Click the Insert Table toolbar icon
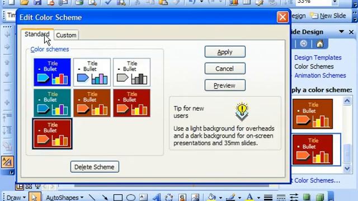This screenshot has width=358, height=201. coord(246,2)
